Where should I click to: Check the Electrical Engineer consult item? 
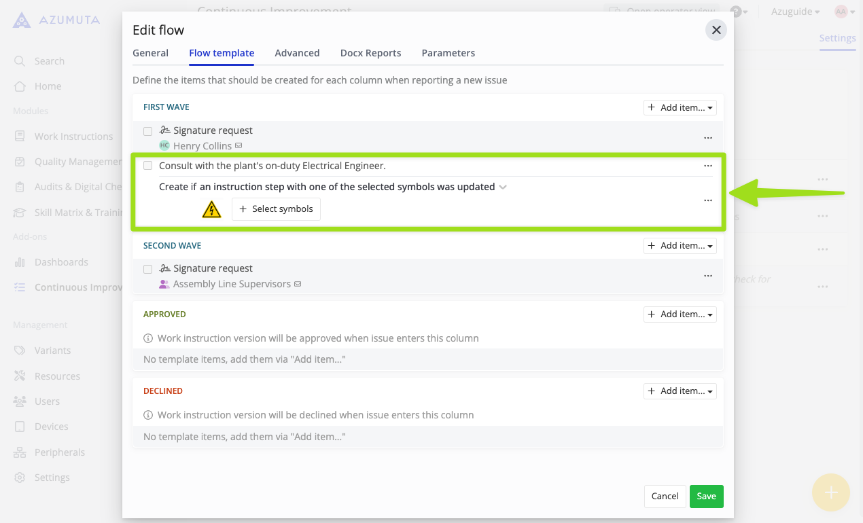147,165
